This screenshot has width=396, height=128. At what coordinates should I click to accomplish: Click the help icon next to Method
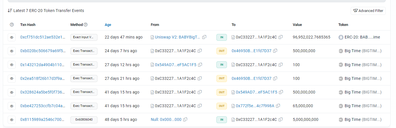click(86, 25)
